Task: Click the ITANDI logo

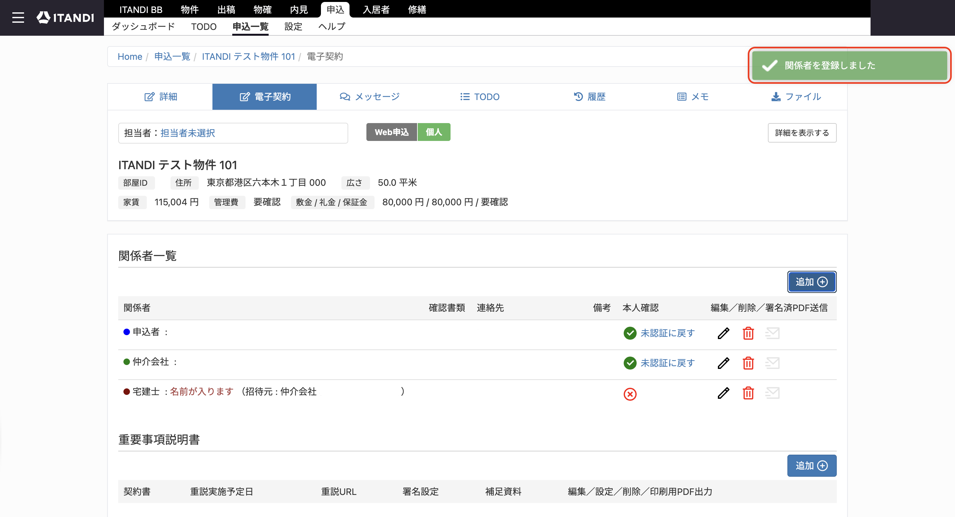Action: [x=65, y=18]
